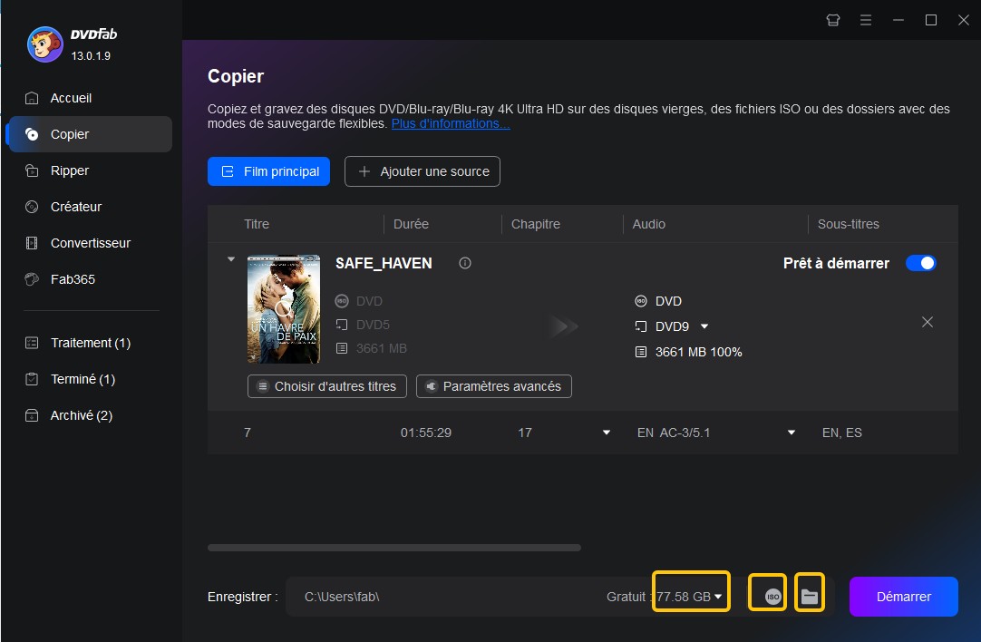Click the DVDFab monkey logo
This screenshot has height=642, width=981.
click(x=44, y=44)
